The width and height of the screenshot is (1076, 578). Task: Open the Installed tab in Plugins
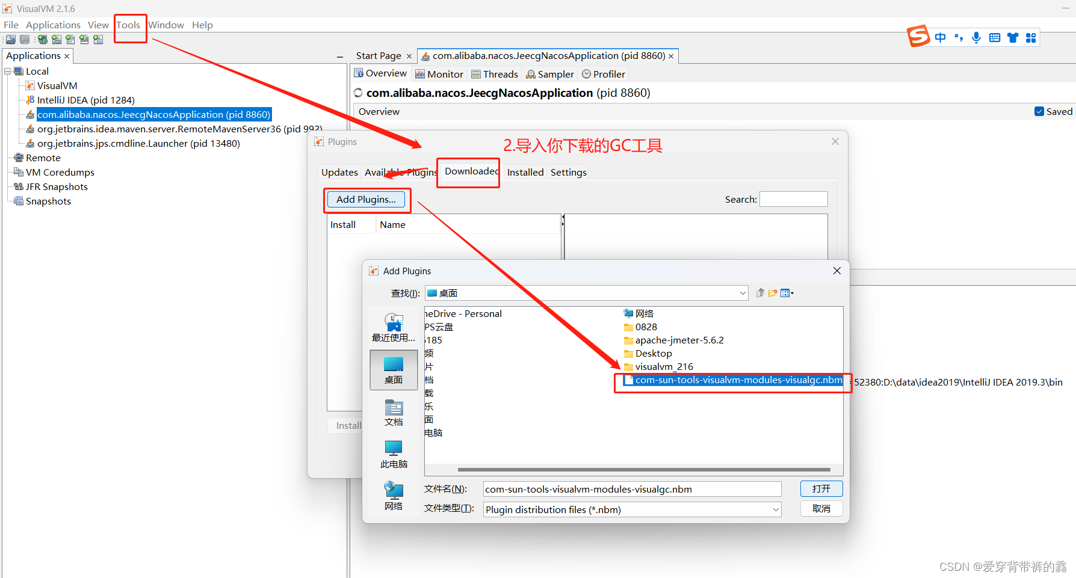tap(525, 172)
